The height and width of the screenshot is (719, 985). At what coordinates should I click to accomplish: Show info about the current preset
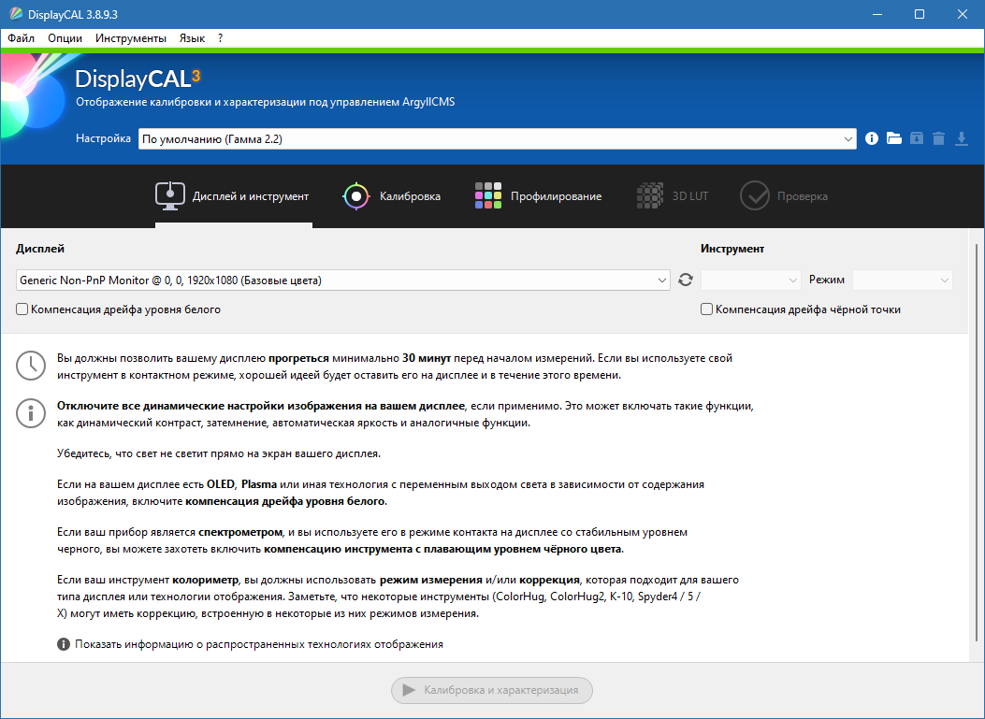tap(871, 137)
